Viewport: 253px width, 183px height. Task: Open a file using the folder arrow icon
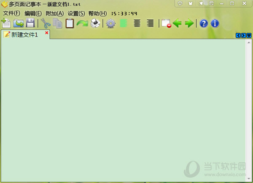pos(19,24)
